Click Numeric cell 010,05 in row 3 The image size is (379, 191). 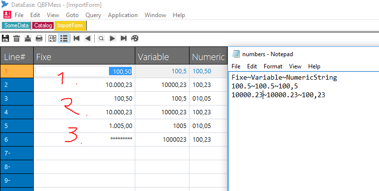(209, 98)
